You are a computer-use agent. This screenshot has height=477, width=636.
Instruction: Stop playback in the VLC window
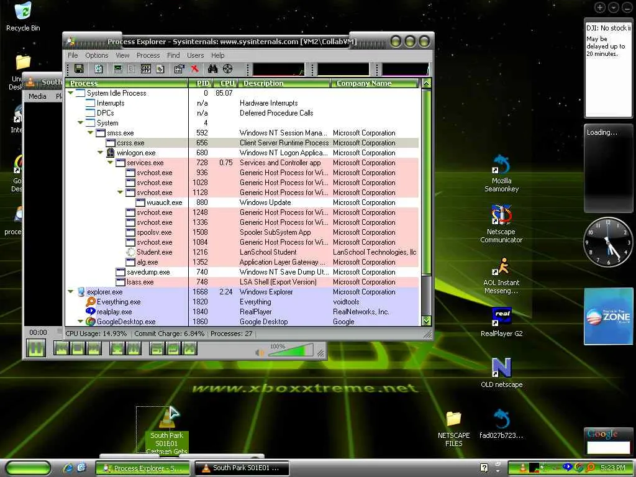78,348
